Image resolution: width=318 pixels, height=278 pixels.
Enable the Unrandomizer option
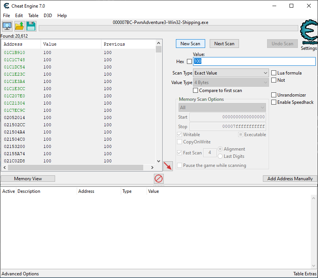[274, 95]
